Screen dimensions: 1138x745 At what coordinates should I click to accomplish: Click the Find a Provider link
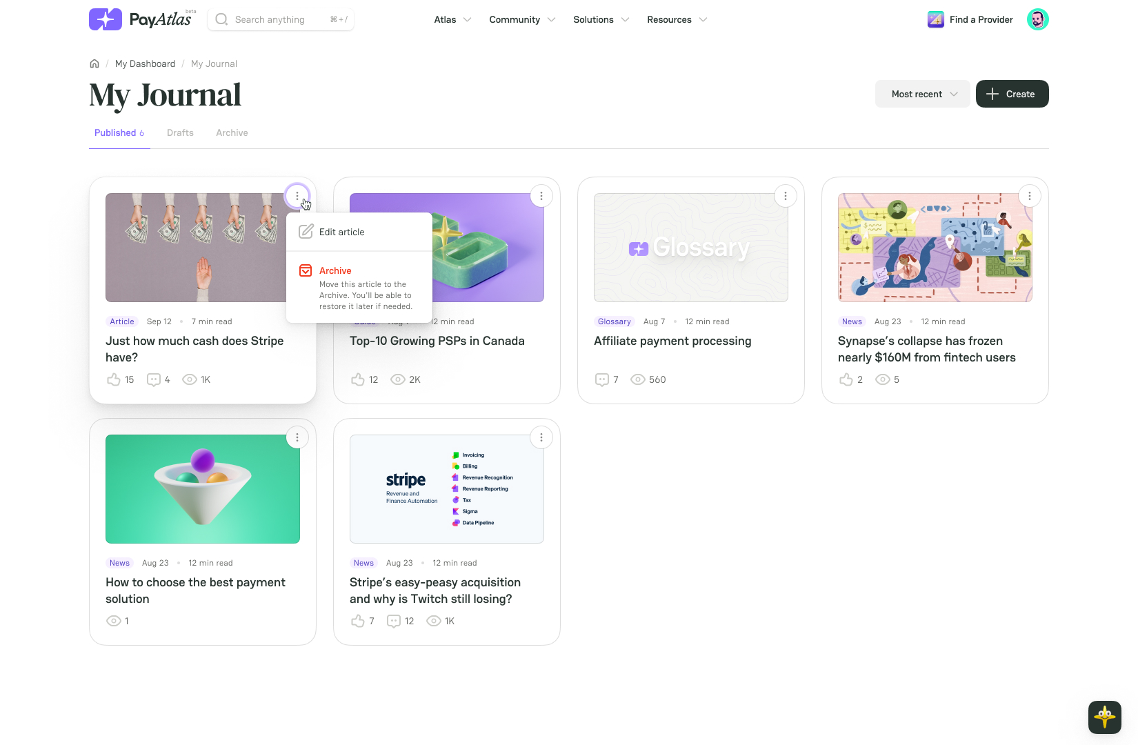click(x=980, y=19)
